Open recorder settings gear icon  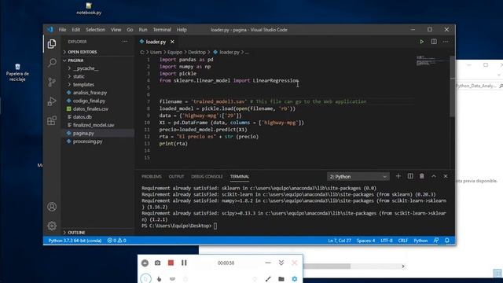tap(295, 279)
